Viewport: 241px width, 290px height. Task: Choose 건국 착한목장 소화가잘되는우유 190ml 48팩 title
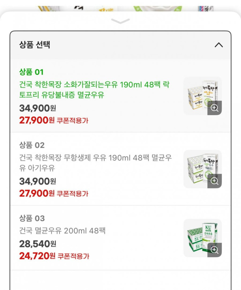94,90
